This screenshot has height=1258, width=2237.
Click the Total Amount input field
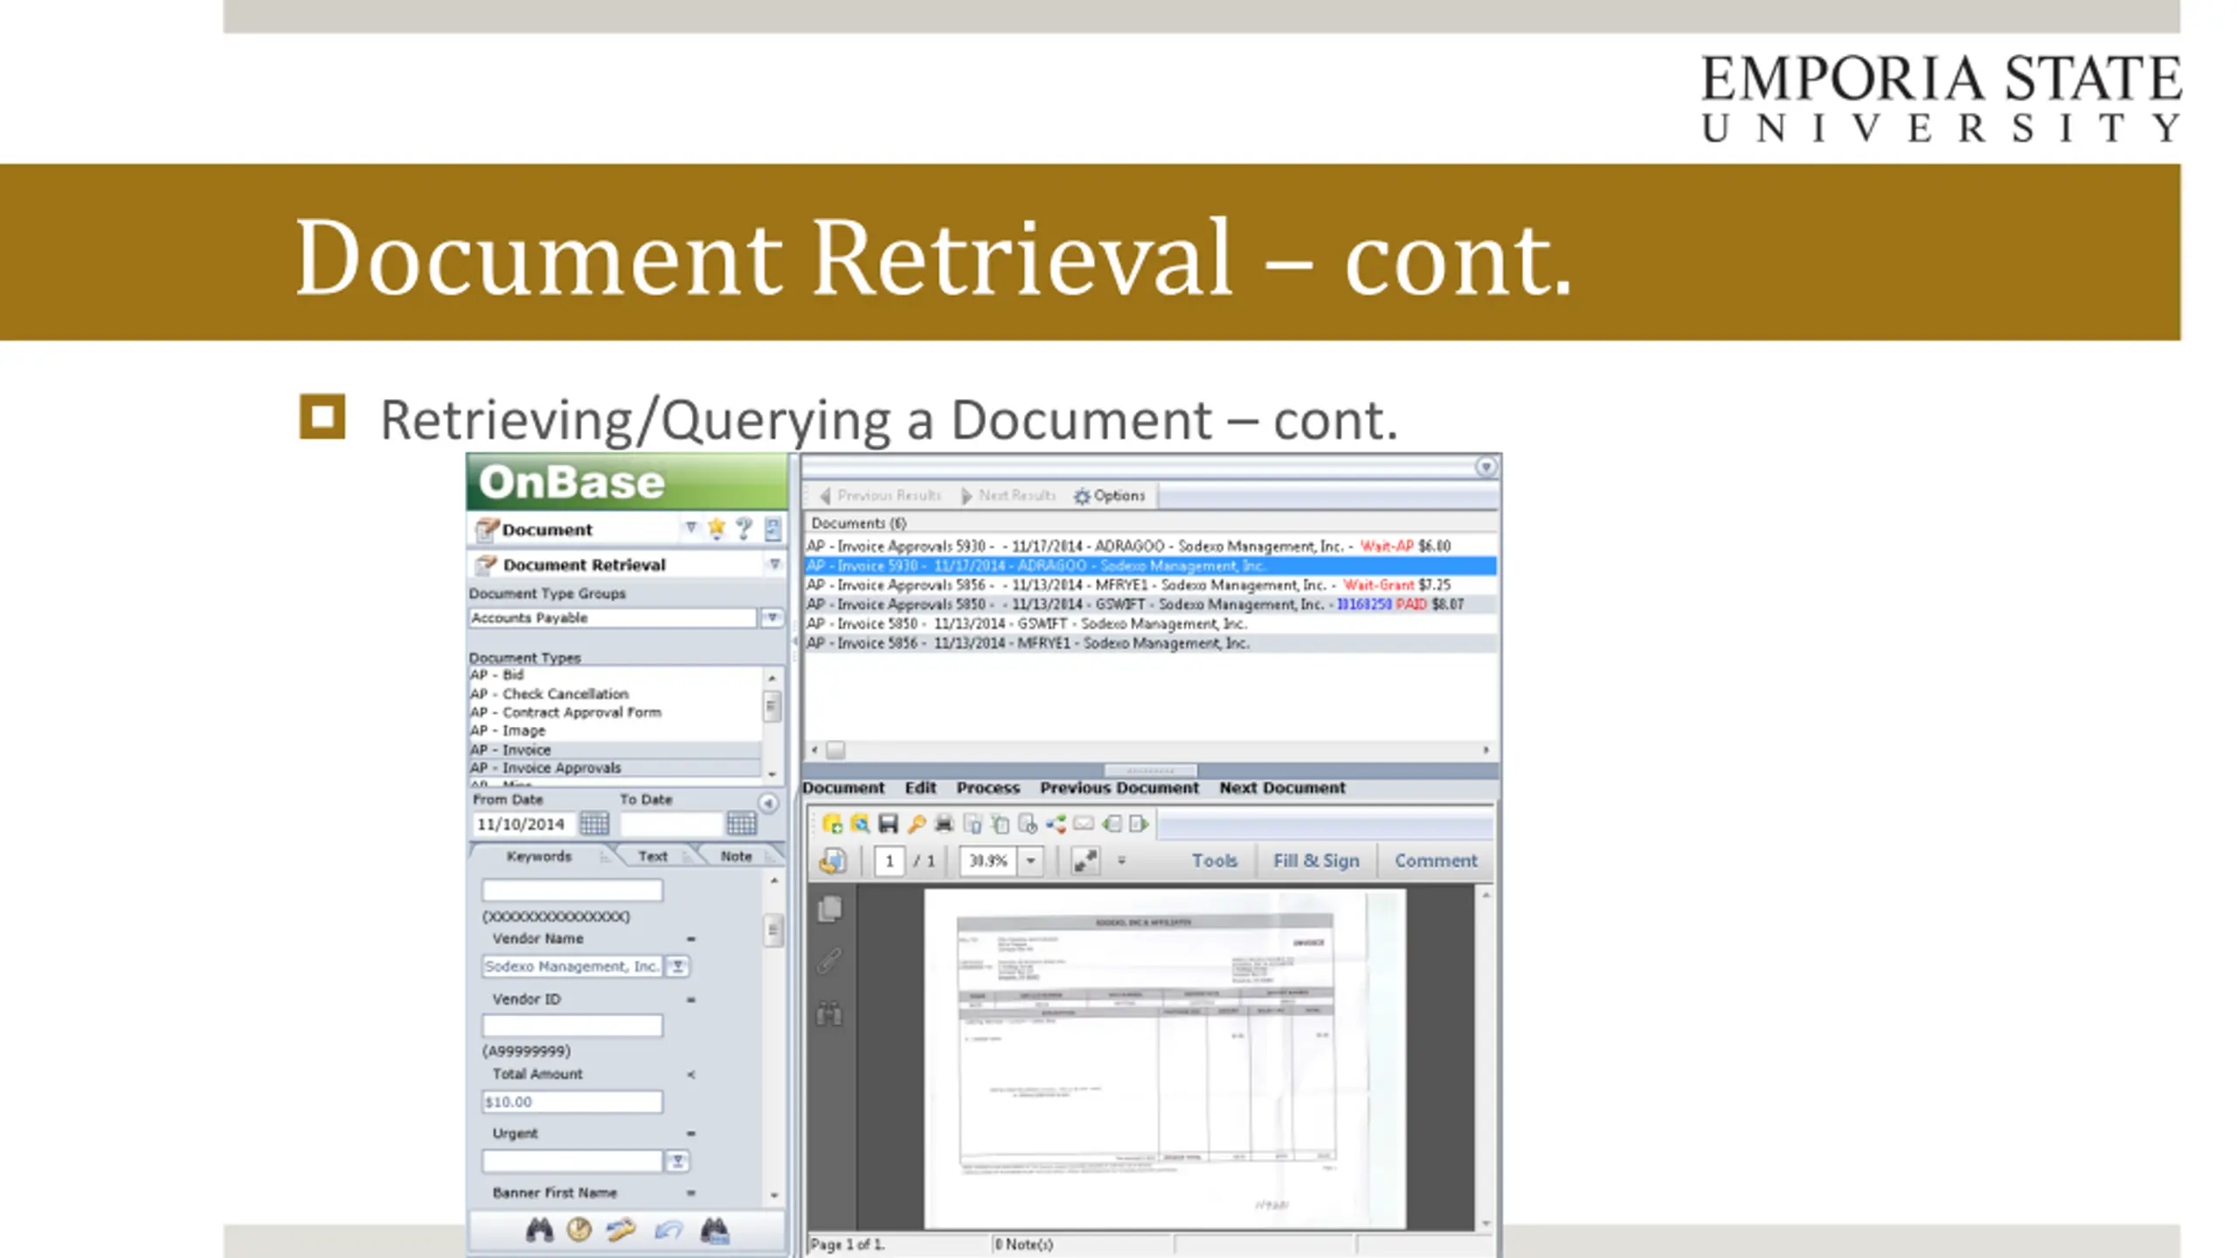[x=571, y=1102]
